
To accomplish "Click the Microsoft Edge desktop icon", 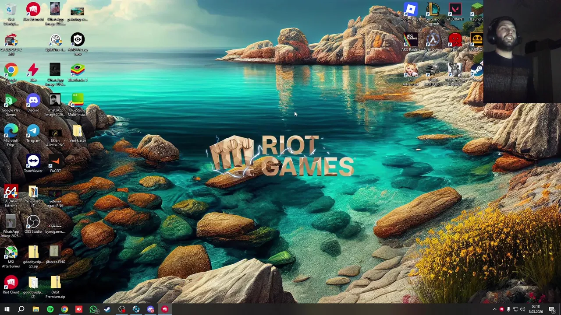I will (x=11, y=135).
